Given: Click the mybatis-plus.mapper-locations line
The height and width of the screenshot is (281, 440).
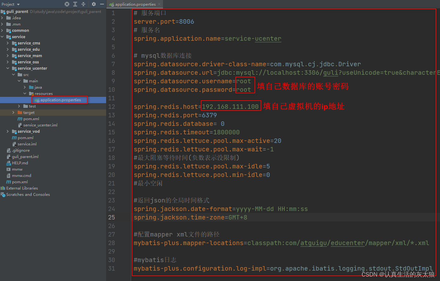Looking at the screenshot, I should pyautogui.click(x=281, y=243).
